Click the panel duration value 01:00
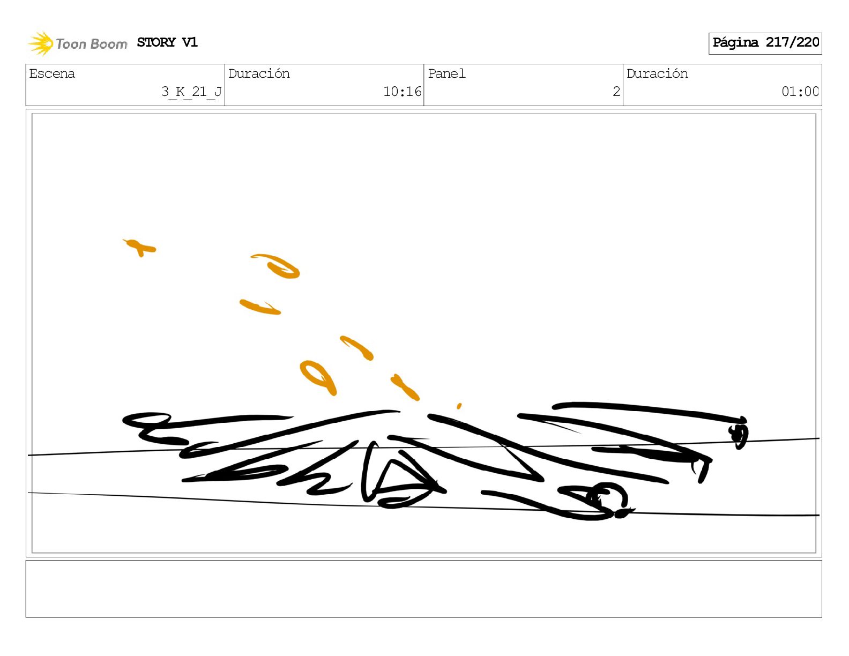This screenshot has height=656, width=849. pyautogui.click(x=800, y=92)
